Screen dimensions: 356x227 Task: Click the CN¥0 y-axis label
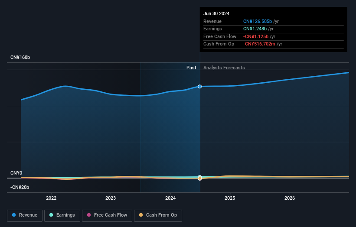tap(16, 173)
